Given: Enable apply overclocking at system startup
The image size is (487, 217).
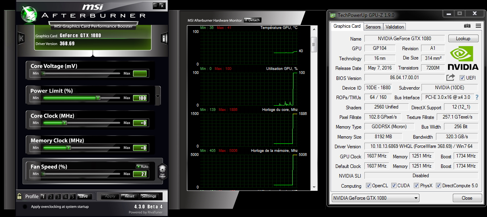Looking at the screenshot, I should [25, 207].
